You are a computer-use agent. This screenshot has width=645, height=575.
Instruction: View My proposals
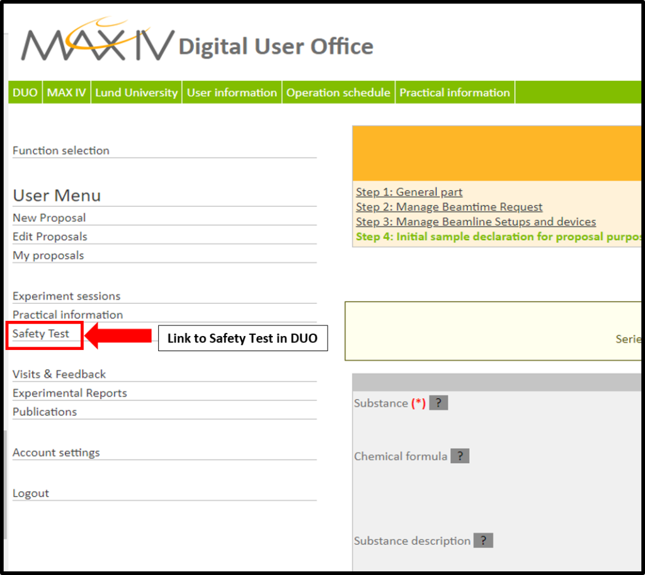48,255
